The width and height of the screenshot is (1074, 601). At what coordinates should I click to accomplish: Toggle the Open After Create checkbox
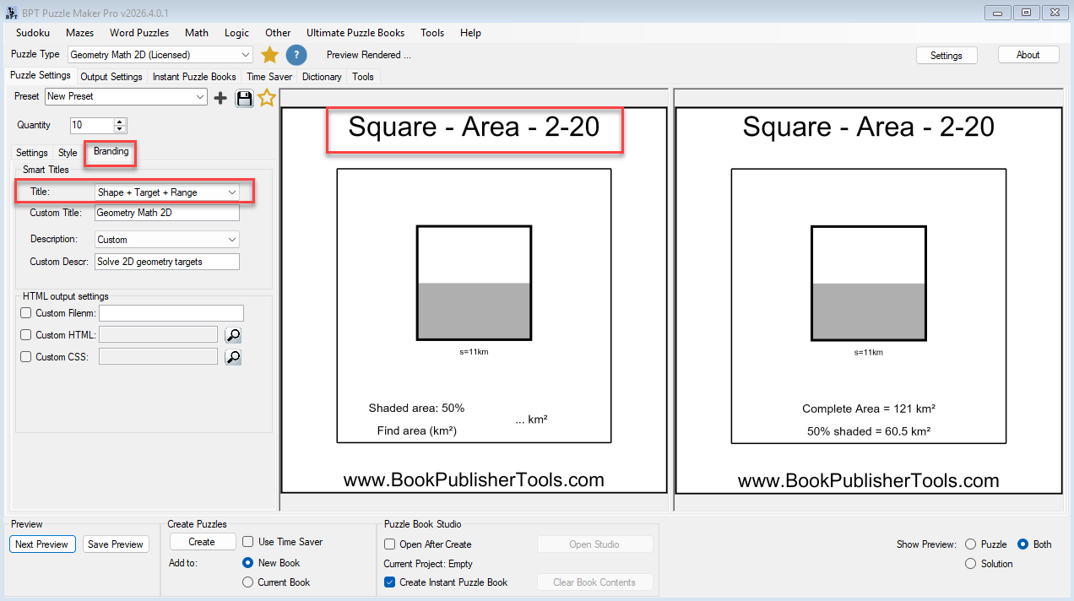(389, 544)
